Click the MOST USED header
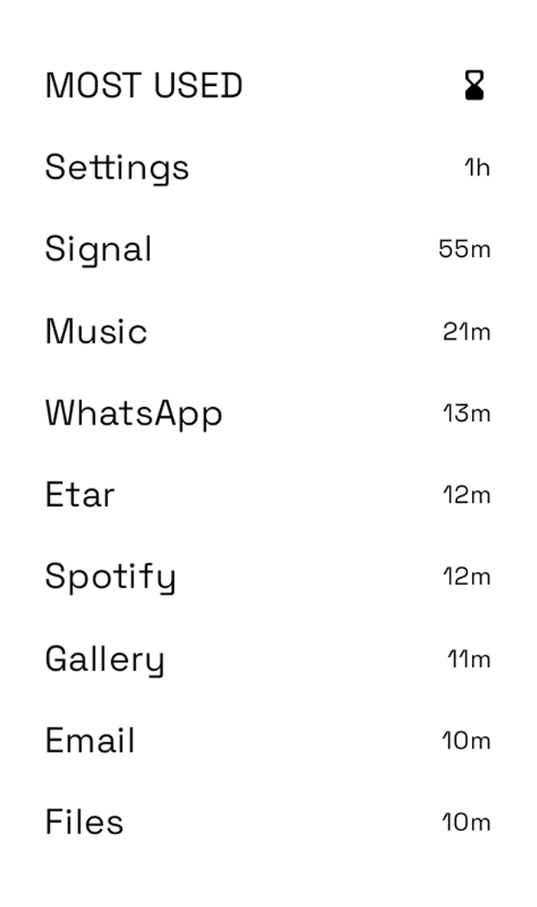Viewport: 537px width, 907px height. point(144,85)
